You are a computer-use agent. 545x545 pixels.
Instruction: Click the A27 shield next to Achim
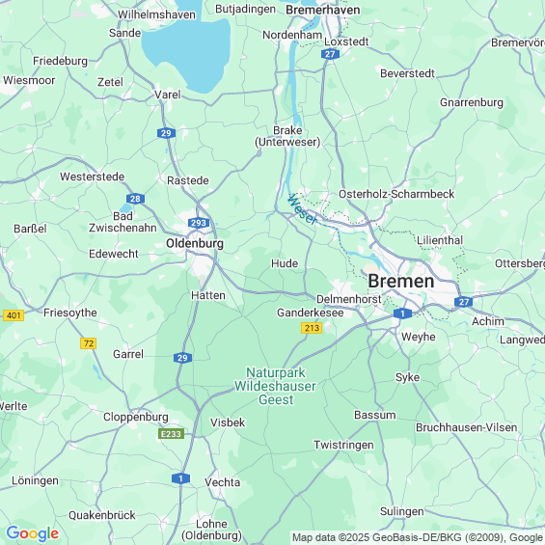(x=464, y=302)
